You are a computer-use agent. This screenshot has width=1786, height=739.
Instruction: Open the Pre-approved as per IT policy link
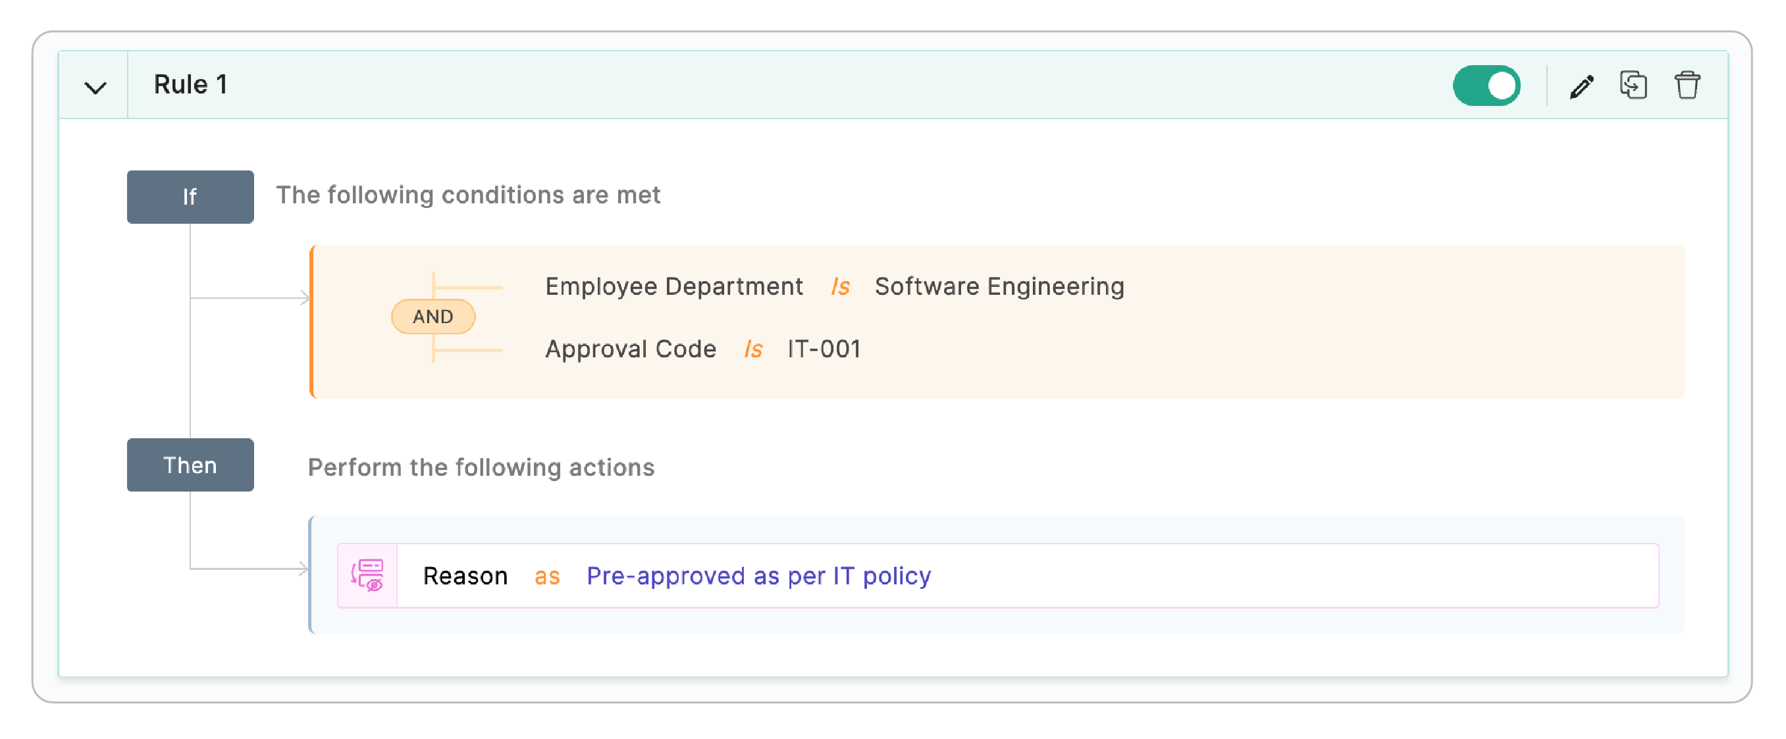[758, 575]
